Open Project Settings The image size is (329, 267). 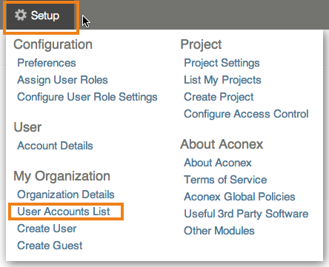tap(222, 63)
